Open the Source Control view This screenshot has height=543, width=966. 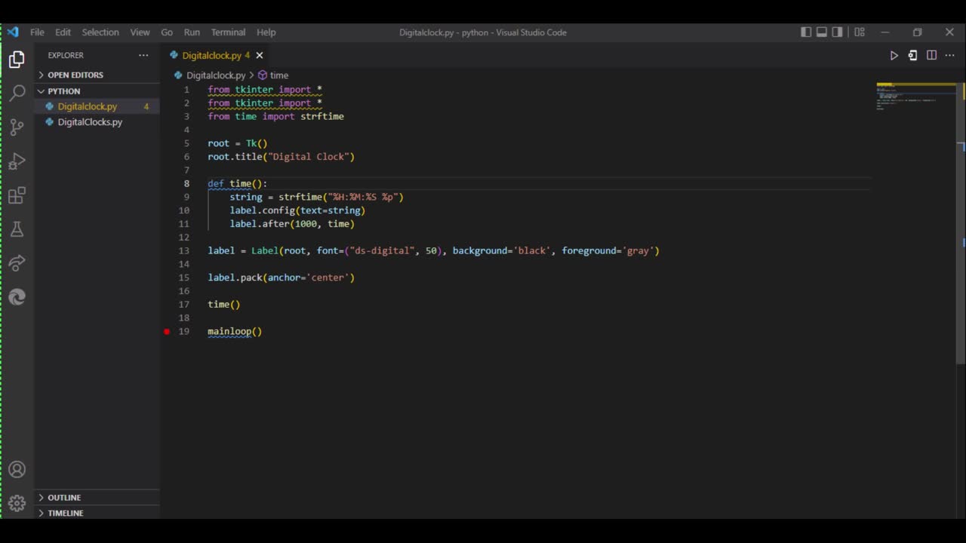coord(17,127)
